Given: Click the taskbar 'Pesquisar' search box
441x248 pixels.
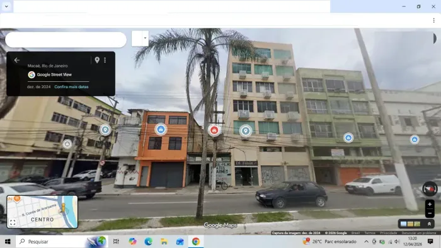Looking at the screenshot, I should click(62, 242).
